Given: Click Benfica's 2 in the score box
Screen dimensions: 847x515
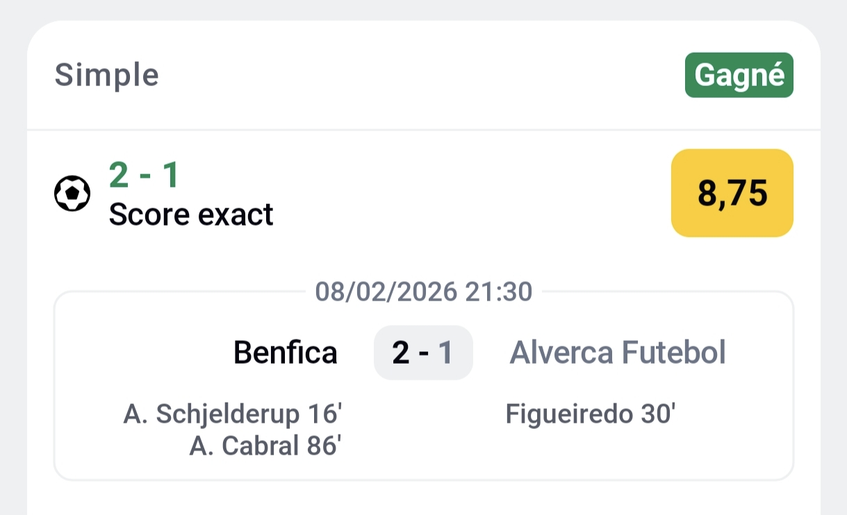Looking at the screenshot, I should [x=401, y=353].
